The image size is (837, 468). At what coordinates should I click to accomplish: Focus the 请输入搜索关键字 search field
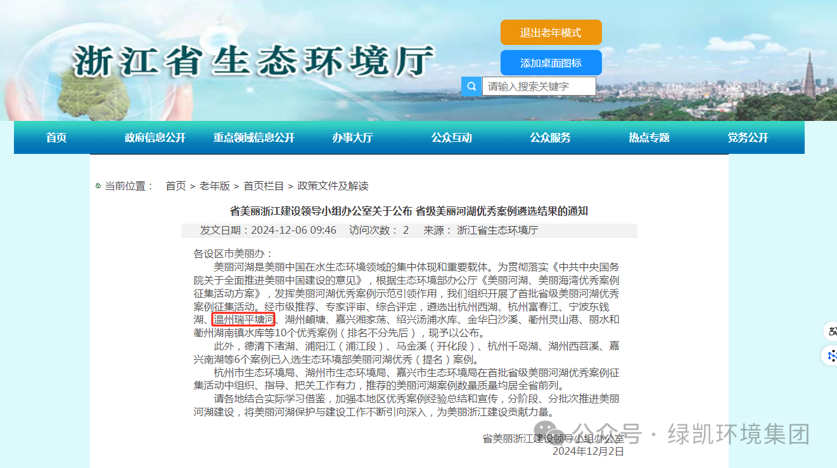539,86
